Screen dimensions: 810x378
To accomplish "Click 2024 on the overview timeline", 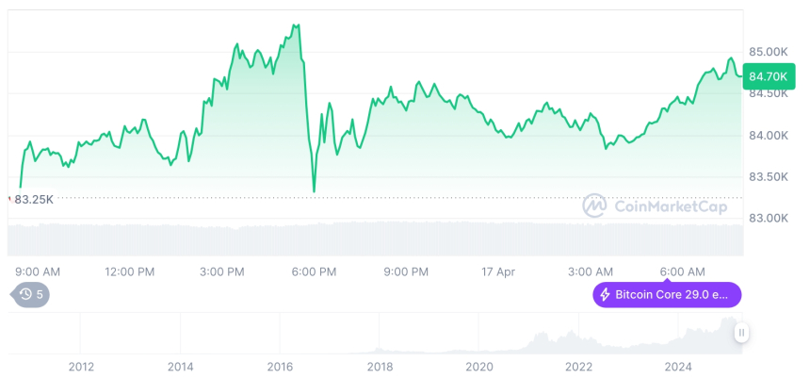I will coord(678,366).
